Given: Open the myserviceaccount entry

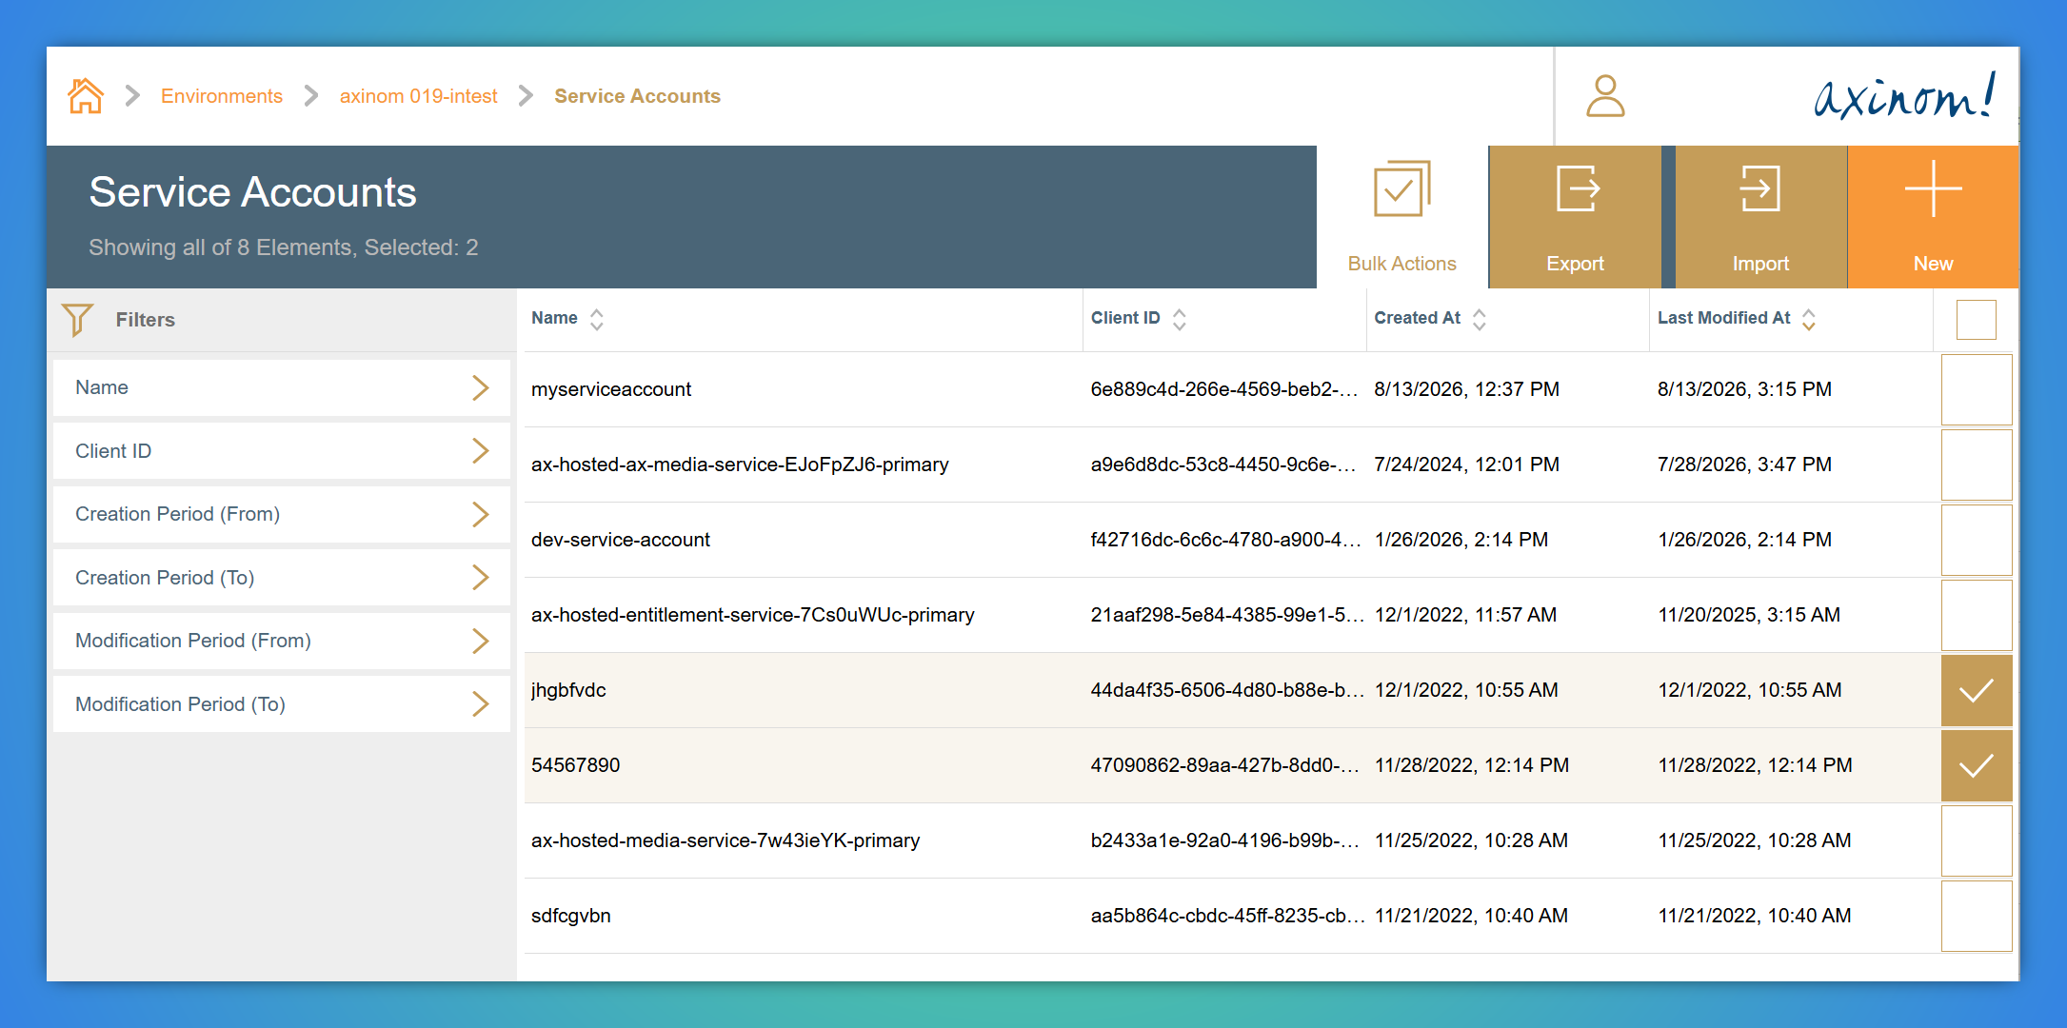Looking at the screenshot, I should pos(611,389).
